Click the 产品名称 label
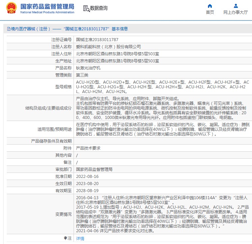 63,68
